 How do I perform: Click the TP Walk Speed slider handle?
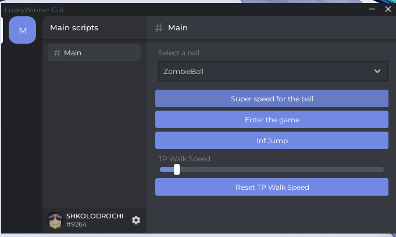tap(177, 169)
